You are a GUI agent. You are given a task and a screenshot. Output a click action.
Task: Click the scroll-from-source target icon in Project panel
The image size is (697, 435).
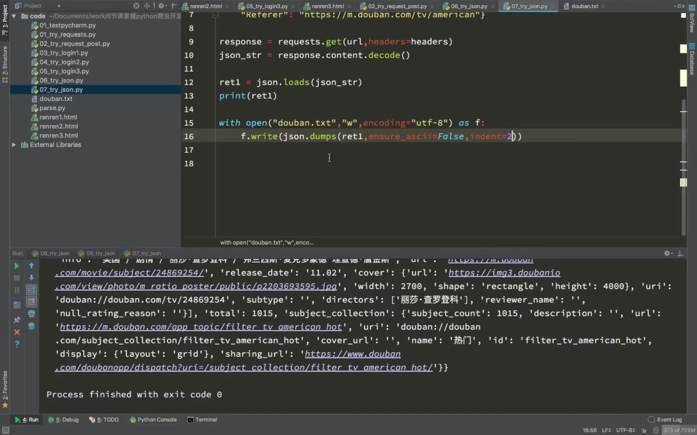coord(136,6)
